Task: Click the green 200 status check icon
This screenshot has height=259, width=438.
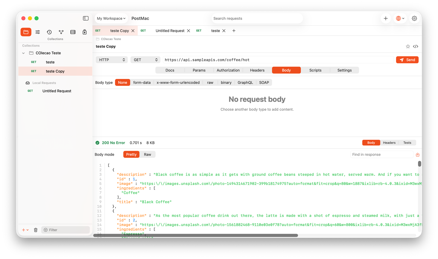Action: tap(97, 143)
